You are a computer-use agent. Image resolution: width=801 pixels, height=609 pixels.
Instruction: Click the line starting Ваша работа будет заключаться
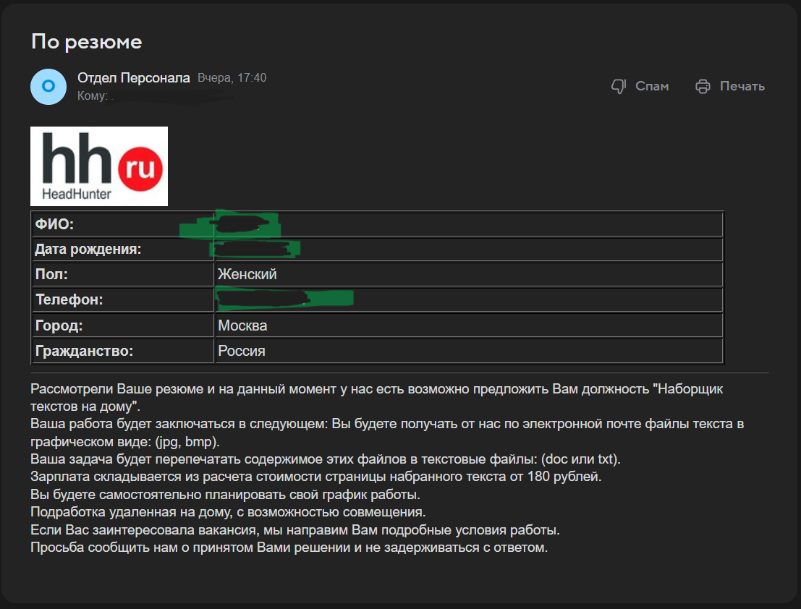coord(386,433)
